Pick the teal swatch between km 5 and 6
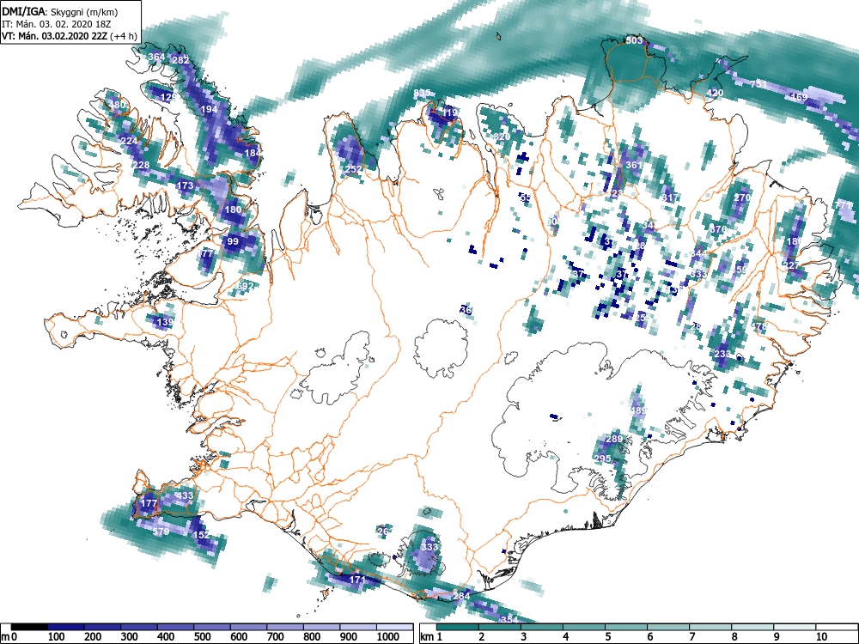The image size is (859, 644). tap(626, 627)
